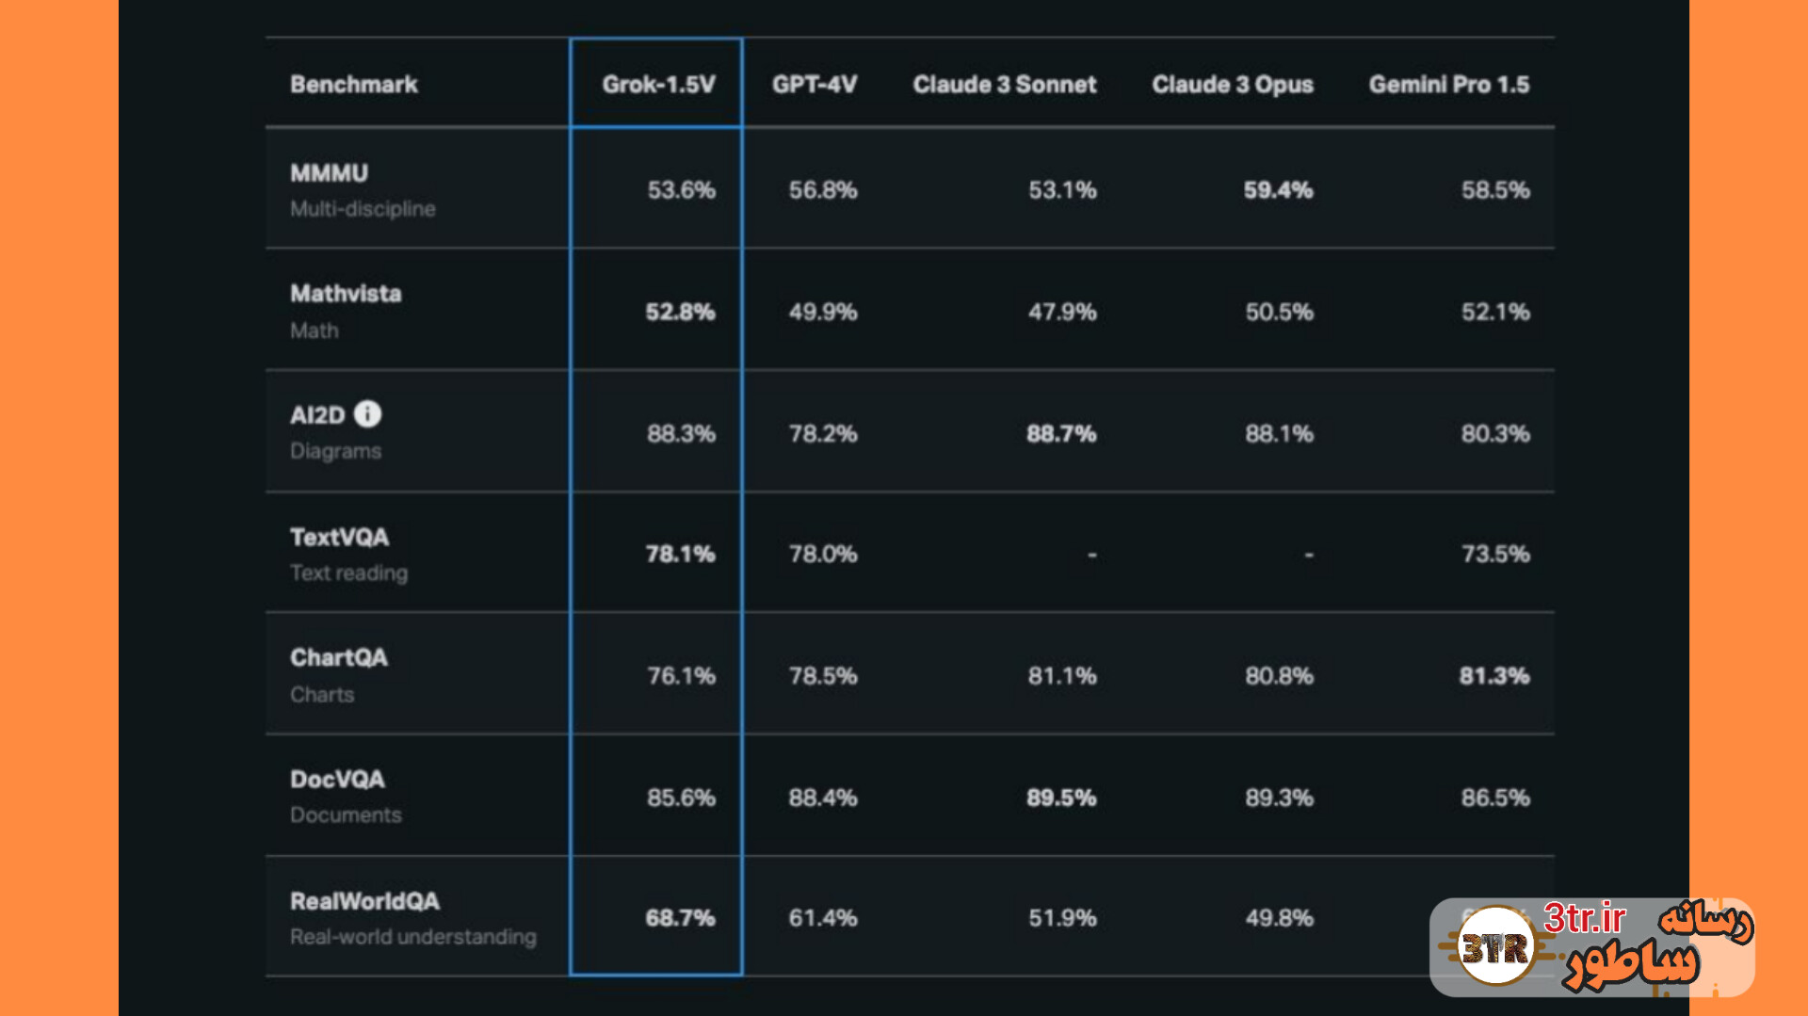Click the Gemini Pro 1.5 header
The width and height of the screenshot is (1808, 1016).
[x=1449, y=85]
